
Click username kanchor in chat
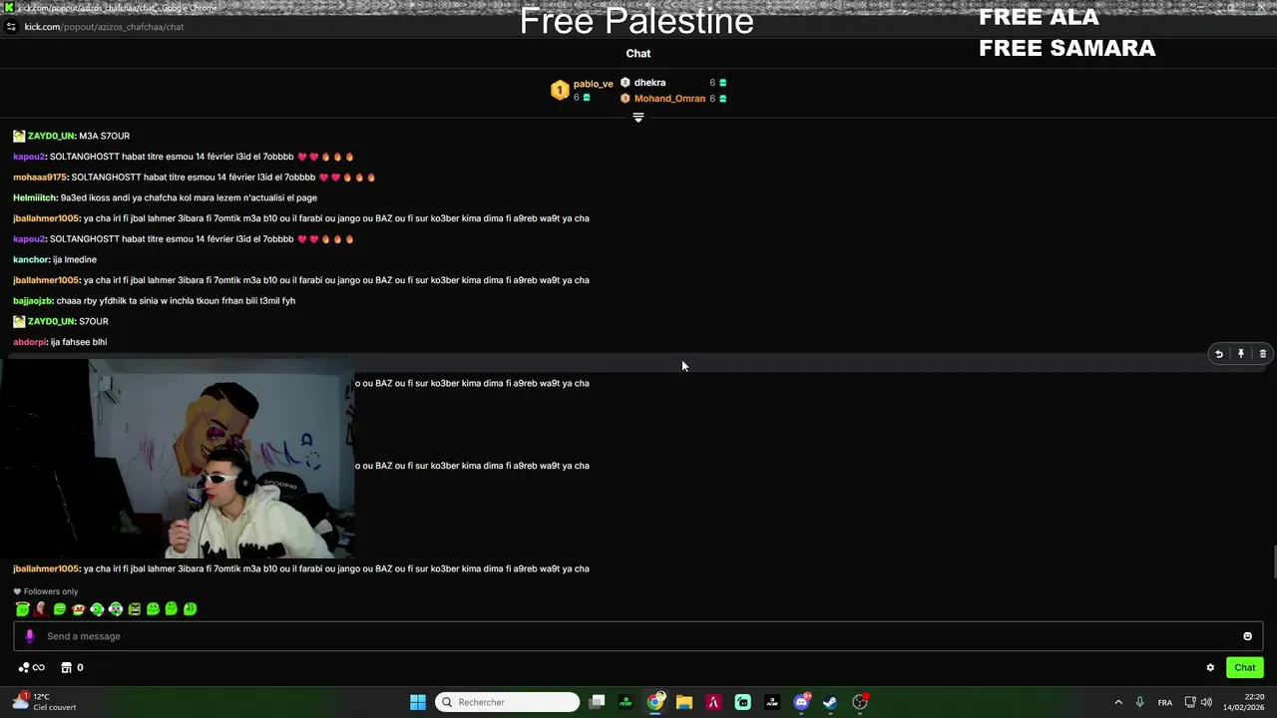[32, 259]
